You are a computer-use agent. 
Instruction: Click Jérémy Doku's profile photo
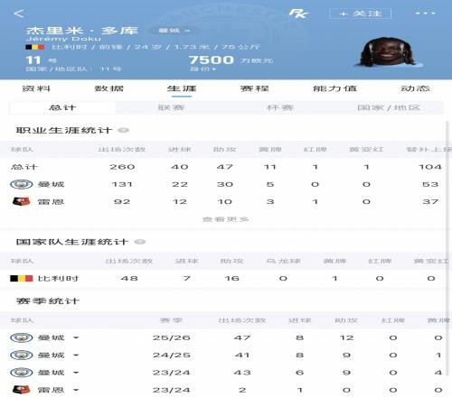[x=388, y=51]
